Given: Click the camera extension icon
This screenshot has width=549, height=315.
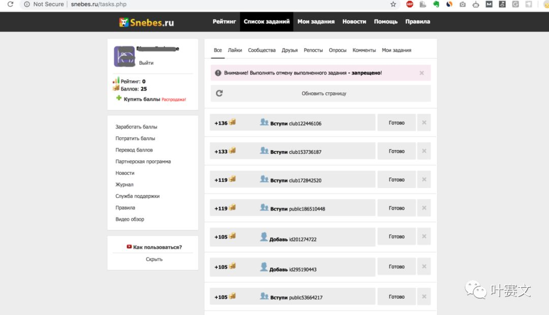Looking at the screenshot, I should (463, 5).
